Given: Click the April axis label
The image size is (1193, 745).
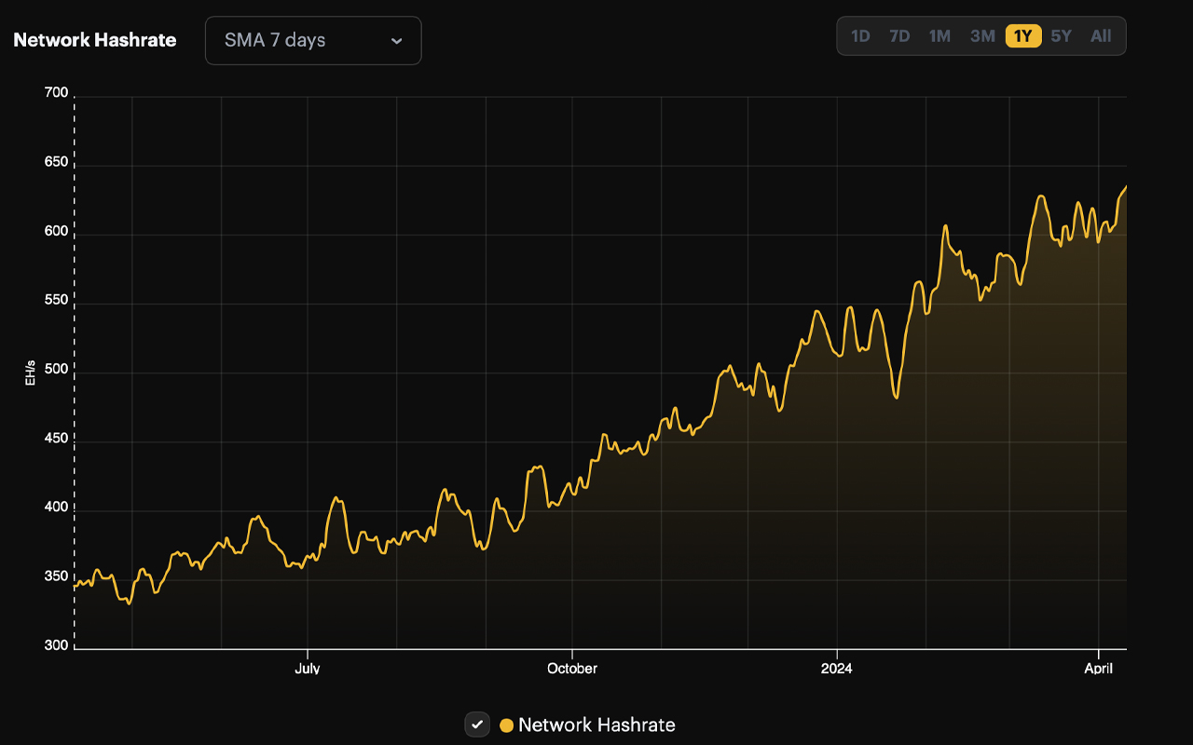Looking at the screenshot, I should pos(1098,668).
